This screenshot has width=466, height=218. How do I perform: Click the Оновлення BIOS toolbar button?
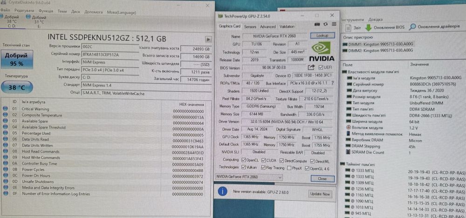click(385, 27)
